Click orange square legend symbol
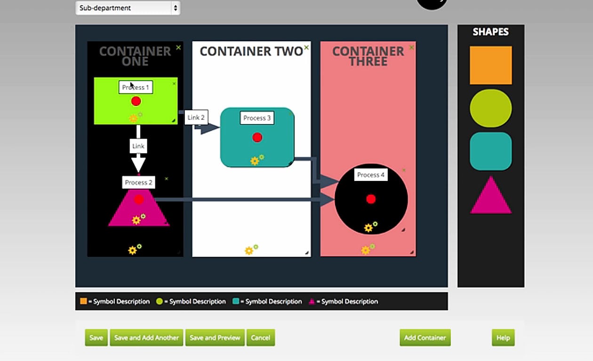 [x=83, y=301]
